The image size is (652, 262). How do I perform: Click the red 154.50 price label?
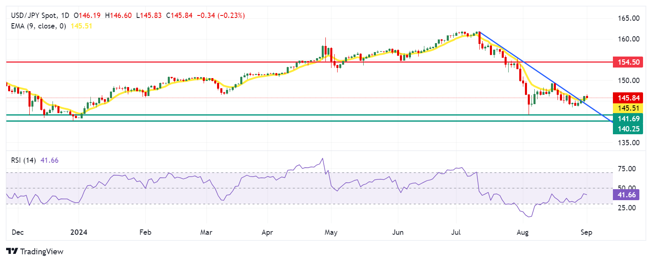pyautogui.click(x=628, y=62)
